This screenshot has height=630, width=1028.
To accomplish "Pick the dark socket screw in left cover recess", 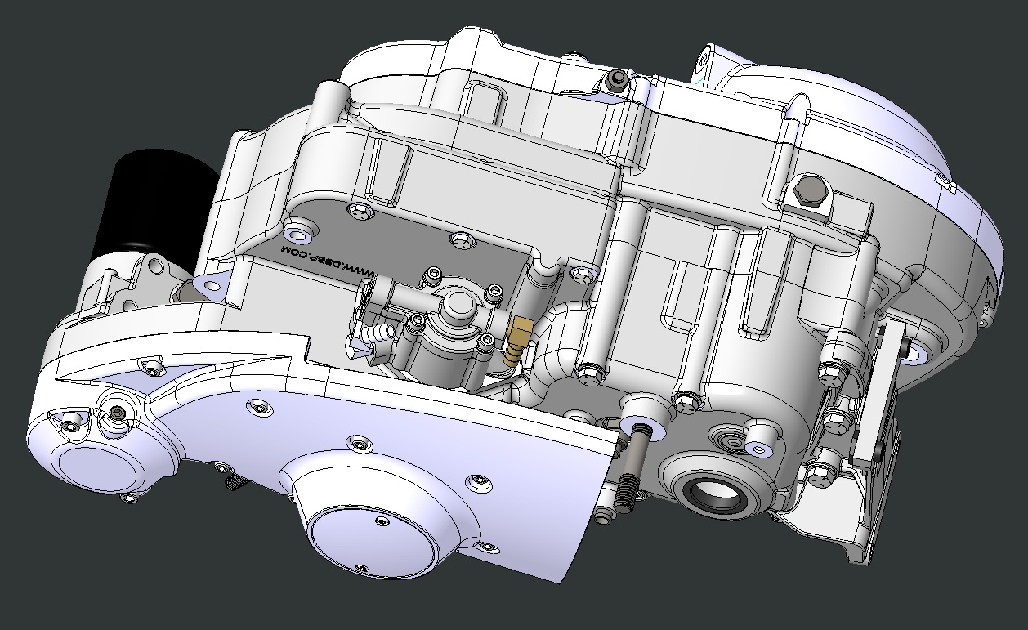I will 120,413.
